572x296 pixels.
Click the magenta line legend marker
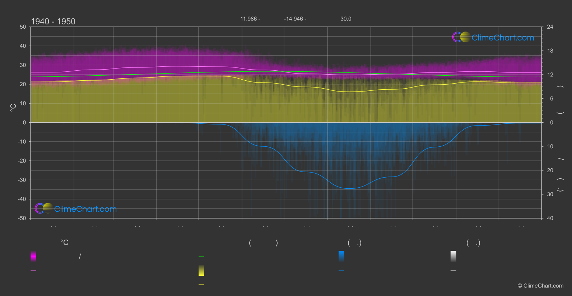[x=33, y=271]
